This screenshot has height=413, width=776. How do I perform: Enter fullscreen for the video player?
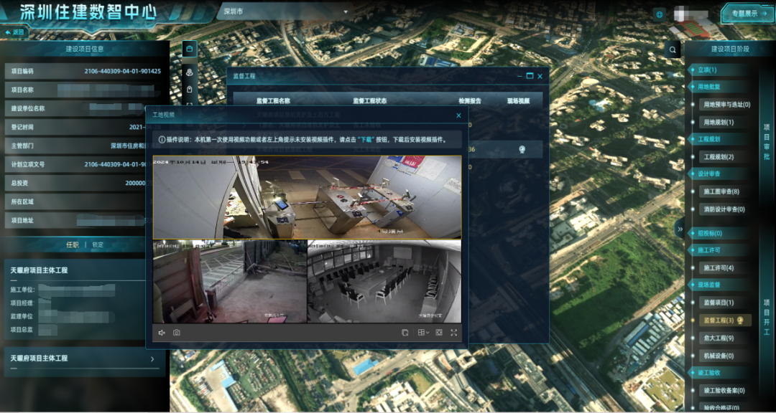(453, 333)
